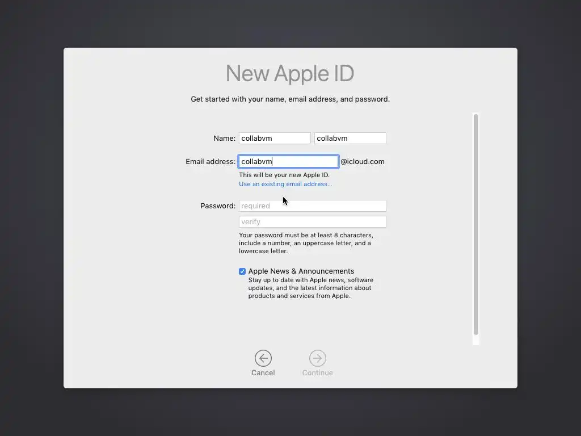581x436 pixels.
Task: Click the 'Continue' text label
Action: tap(318, 372)
